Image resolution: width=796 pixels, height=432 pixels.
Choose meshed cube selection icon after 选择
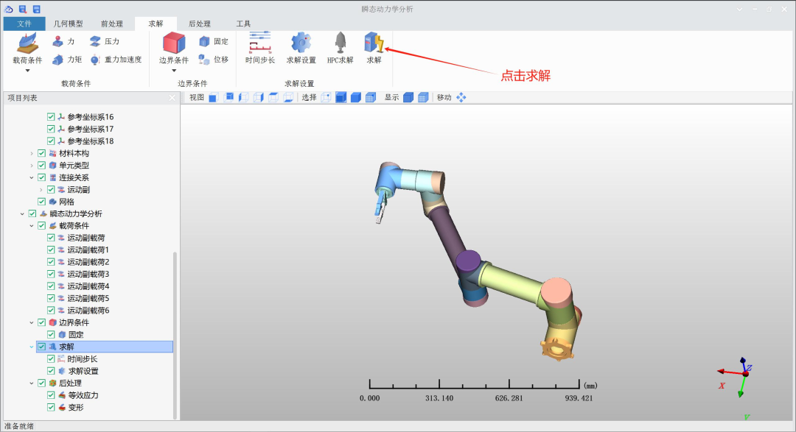pos(371,97)
